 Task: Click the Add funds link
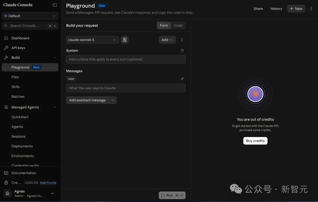(48, 183)
